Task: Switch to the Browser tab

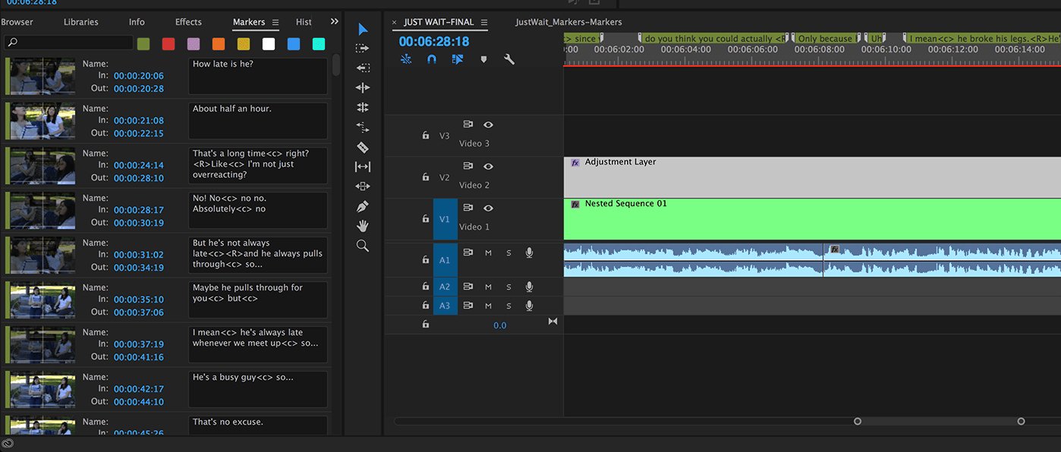Action: pos(17,22)
